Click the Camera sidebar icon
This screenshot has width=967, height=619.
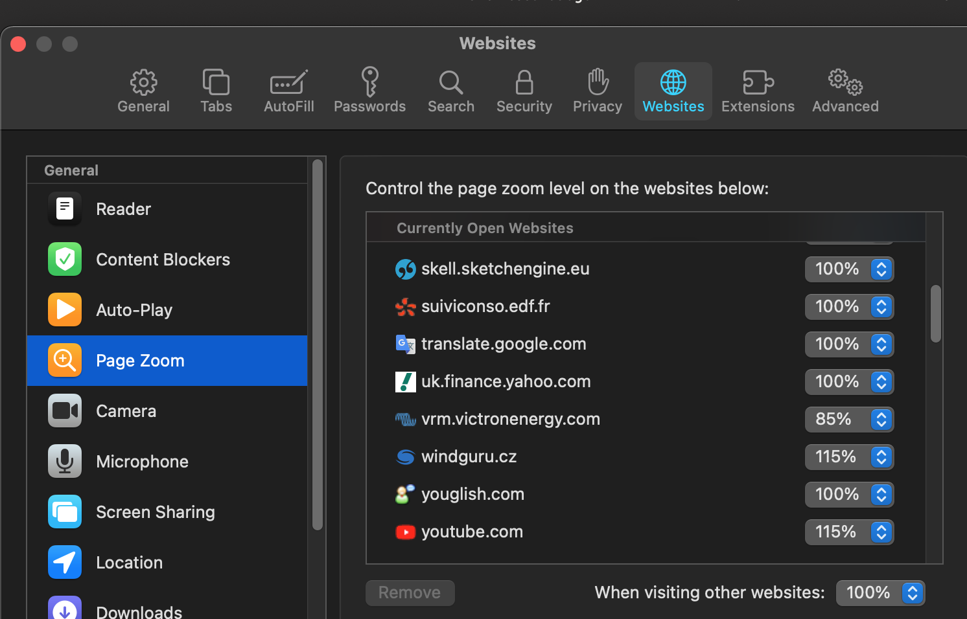pos(65,411)
